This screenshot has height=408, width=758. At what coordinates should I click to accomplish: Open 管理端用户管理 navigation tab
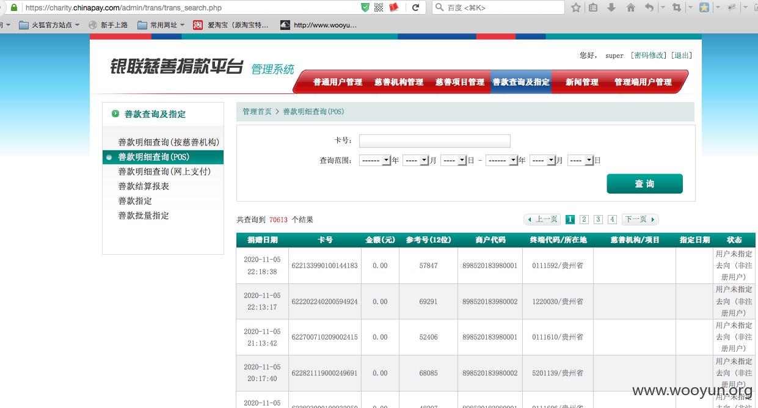tap(643, 82)
